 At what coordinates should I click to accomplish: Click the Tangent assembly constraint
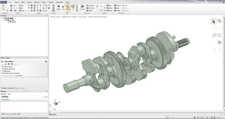(x=118, y=5)
